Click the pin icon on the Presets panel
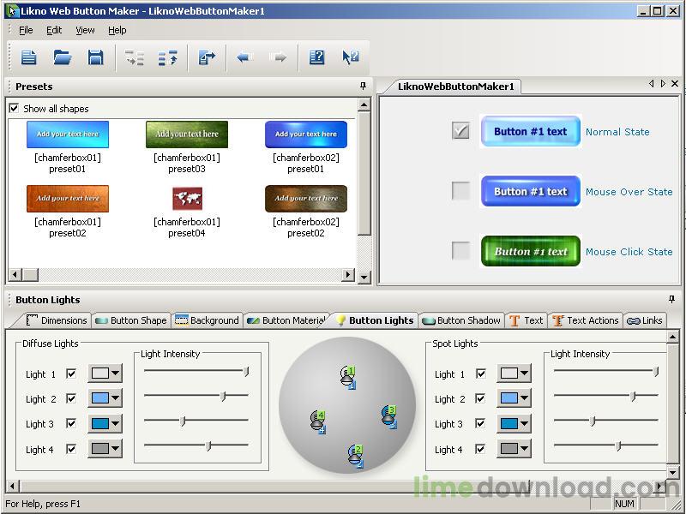Screen dimensions: 686x514 coord(362,86)
